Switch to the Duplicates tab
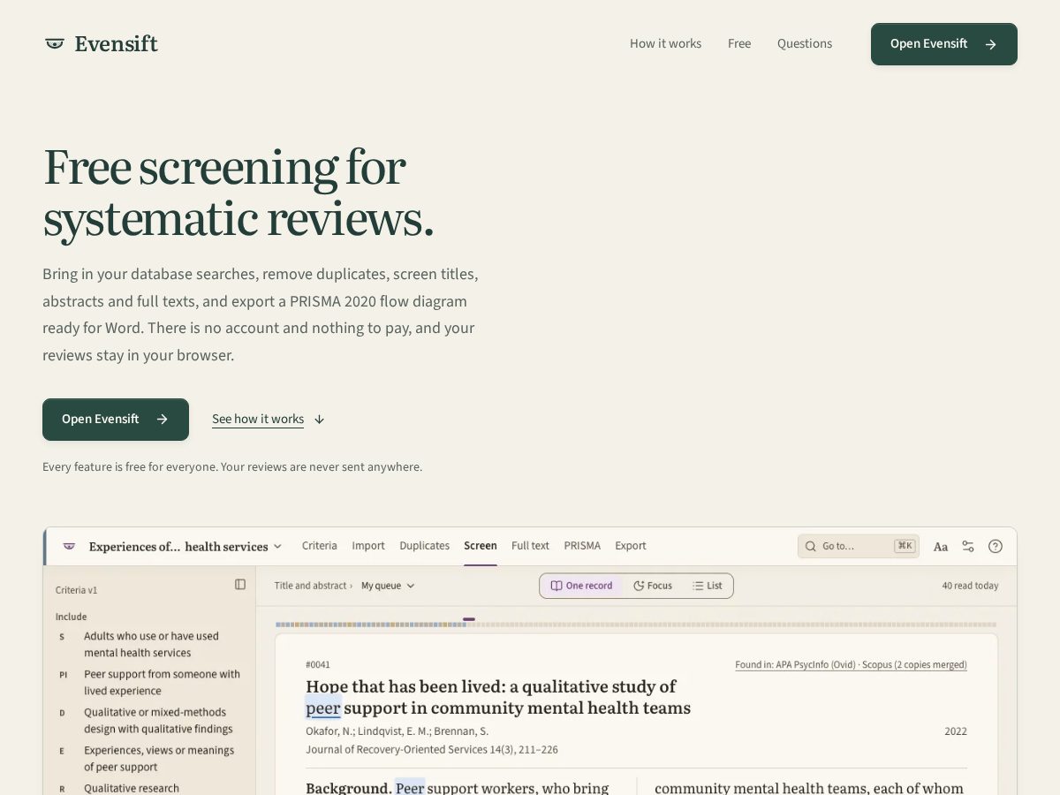The image size is (1060, 795). coord(425,546)
